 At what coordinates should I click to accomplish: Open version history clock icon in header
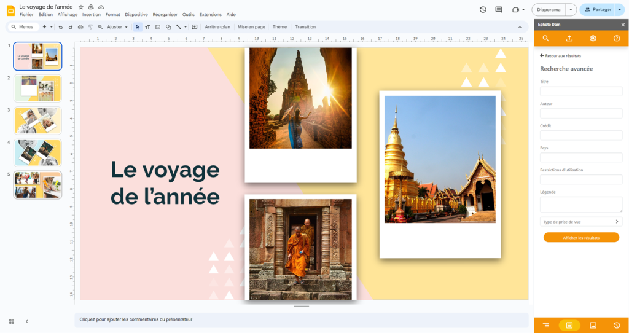coord(483,10)
